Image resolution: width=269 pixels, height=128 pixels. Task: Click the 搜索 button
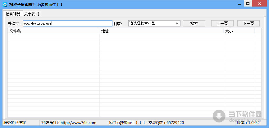(194, 23)
